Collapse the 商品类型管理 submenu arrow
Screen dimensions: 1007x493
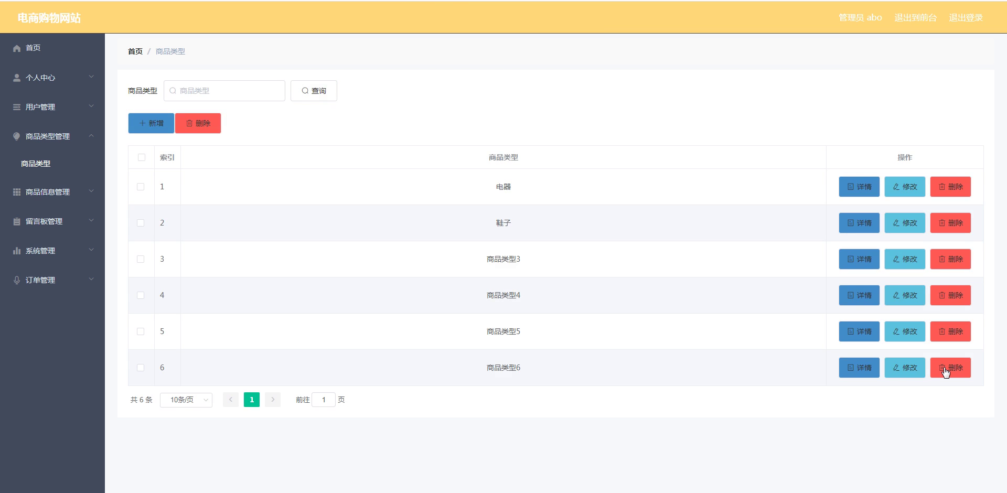pos(91,136)
